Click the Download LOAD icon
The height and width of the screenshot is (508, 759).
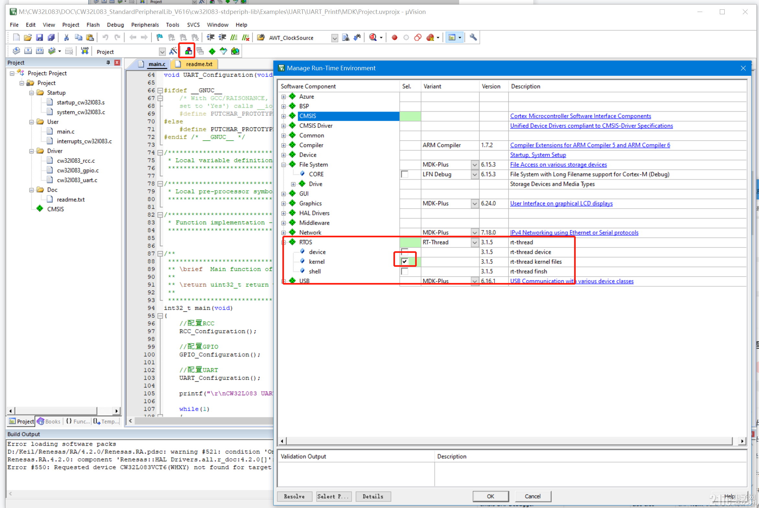click(x=85, y=51)
